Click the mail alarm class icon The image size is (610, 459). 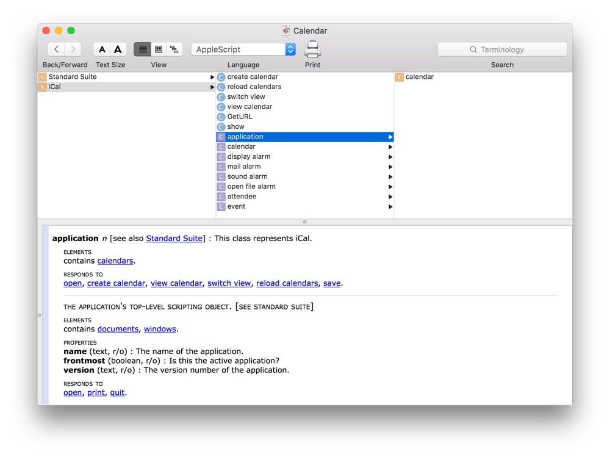[221, 167]
